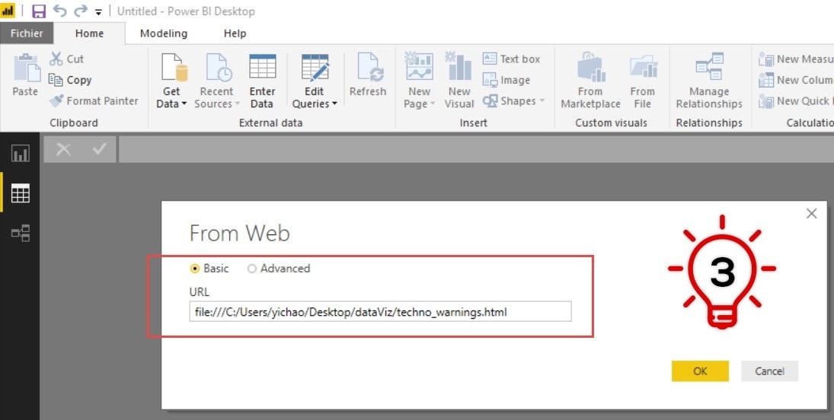The height and width of the screenshot is (420, 834).
Task: Switch to Data view in left sidebar
Action: pyautogui.click(x=20, y=194)
